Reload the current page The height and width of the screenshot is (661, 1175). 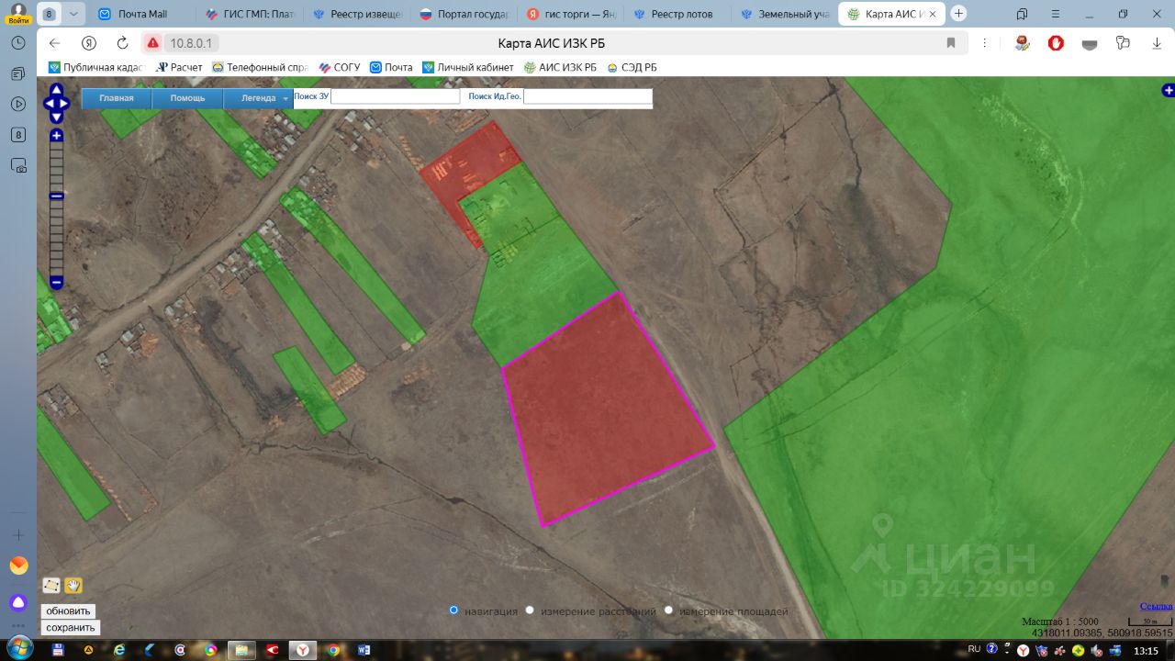coord(122,43)
